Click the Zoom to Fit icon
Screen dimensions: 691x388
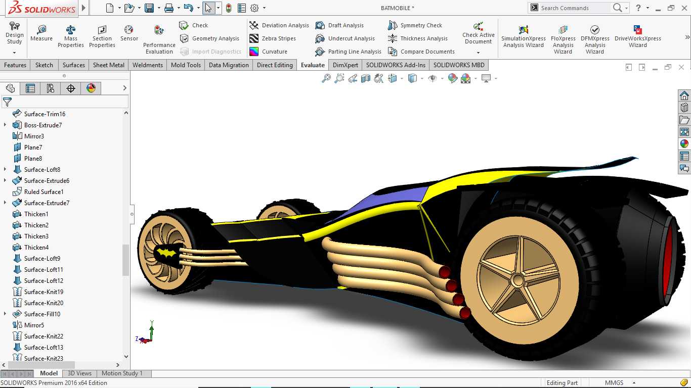326,78
